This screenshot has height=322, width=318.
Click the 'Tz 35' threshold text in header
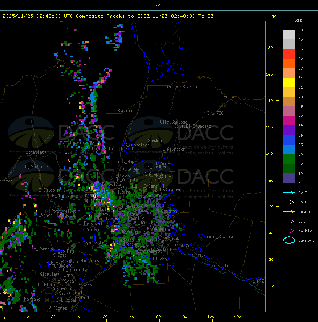pyautogui.click(x=206, y=16)
